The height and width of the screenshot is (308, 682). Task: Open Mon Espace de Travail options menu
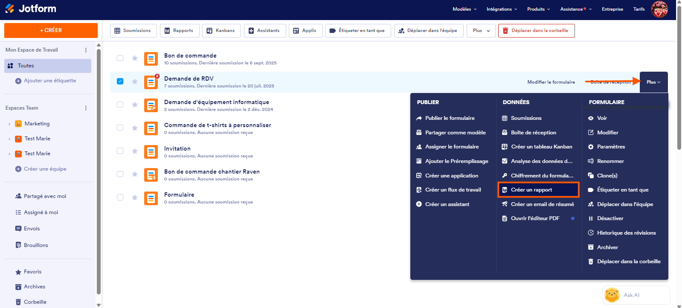86,50
